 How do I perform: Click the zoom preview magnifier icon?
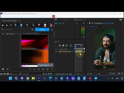[x=7, y=69]
